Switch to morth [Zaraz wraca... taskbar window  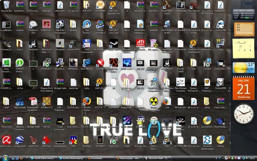click(43, 158)
